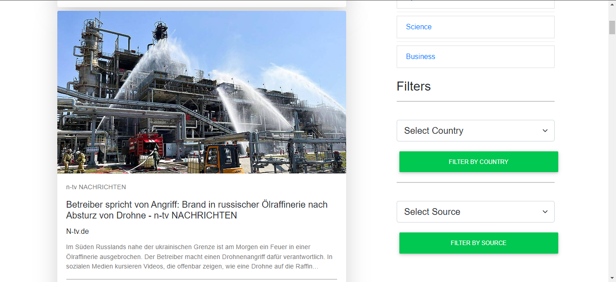Apply the Filter by Country button
616x282 pixels.
point(478,162)
